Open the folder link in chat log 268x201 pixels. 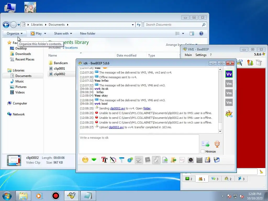[147, 108]
